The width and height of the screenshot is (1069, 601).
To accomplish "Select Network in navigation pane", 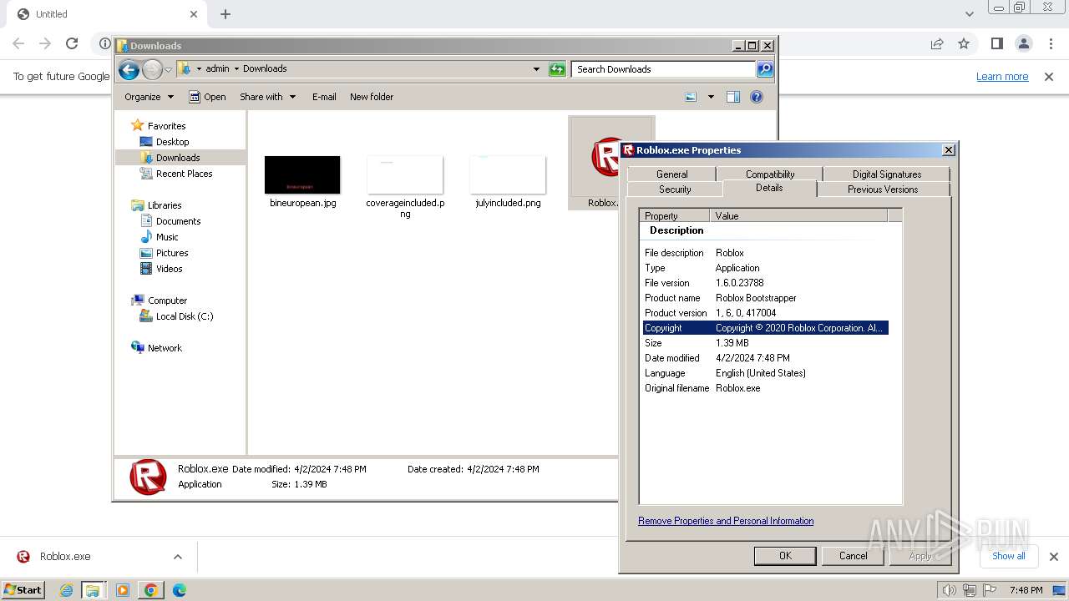I will tap(165, 348).
